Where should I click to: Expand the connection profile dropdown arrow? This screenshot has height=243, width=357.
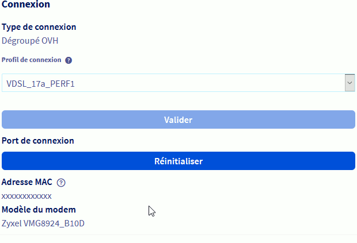click(x=349, y=83)
